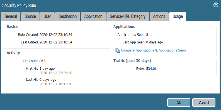This screenshot has width=221, height=110.
Task: Click the Last Edited timestamp value
Action: 56,42
